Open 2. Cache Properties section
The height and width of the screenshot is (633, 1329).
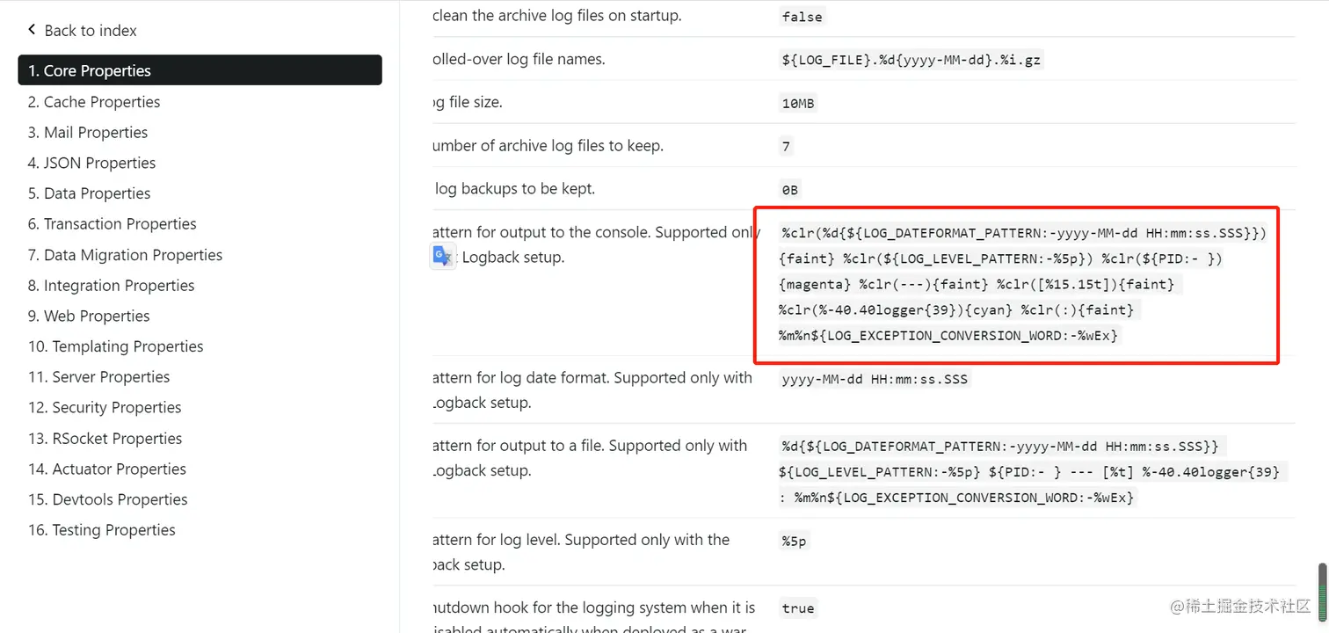[x=94, y=102]
